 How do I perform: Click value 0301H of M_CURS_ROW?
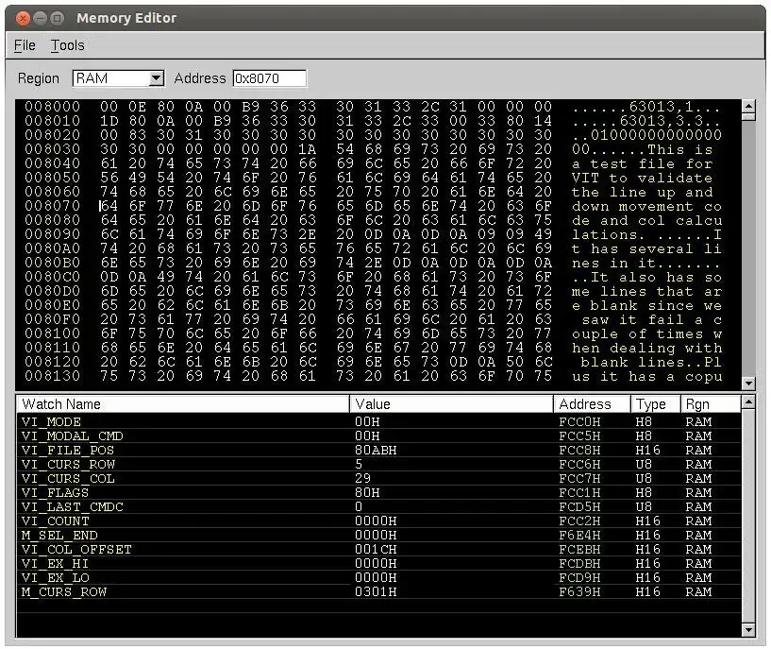pyautogui.click(x=376, y=592)
